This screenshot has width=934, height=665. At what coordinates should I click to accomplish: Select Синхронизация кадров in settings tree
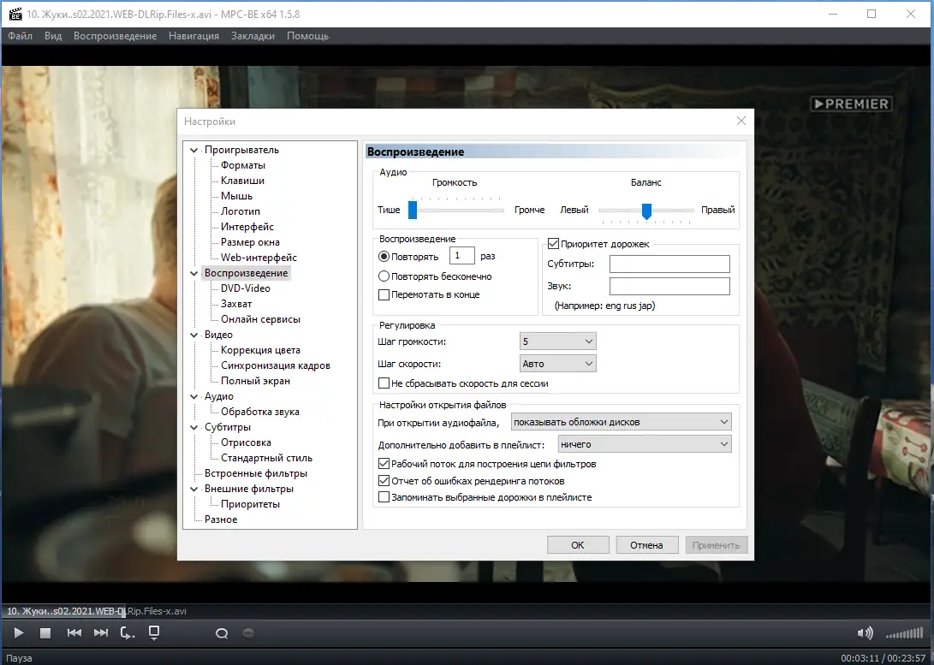(x=275, y=365)
